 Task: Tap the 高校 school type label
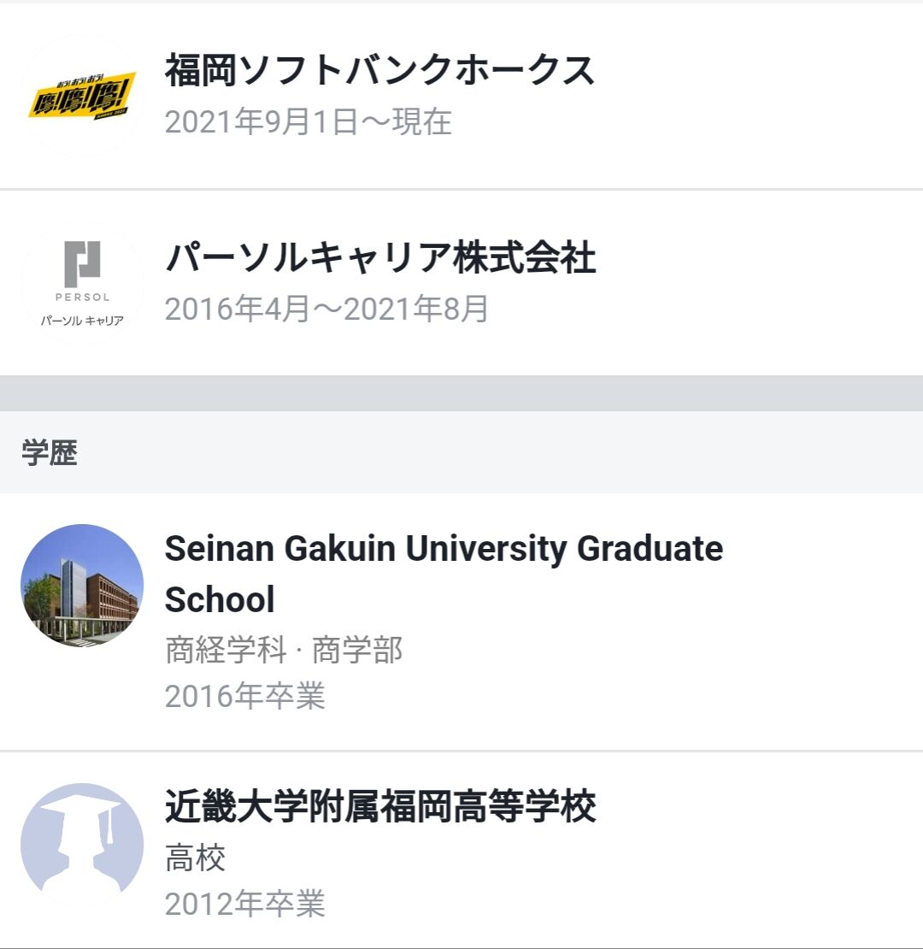[x=195, y=858]
